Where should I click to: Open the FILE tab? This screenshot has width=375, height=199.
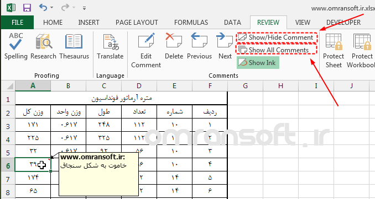pos(17,23)
